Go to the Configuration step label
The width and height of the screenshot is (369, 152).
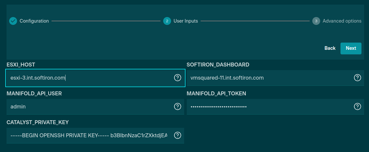[34, 21]
